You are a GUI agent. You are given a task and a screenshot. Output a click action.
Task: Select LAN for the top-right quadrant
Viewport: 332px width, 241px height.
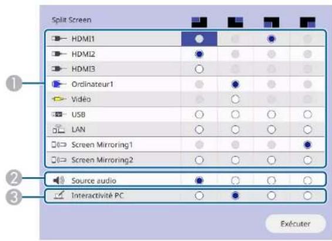tap(235, 129)
